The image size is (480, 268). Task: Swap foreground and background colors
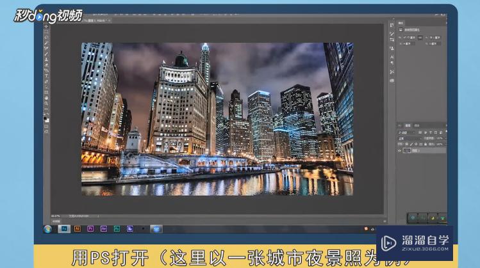pos(48,114)
